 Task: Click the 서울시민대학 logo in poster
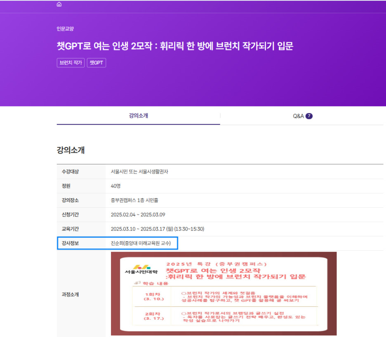click(141, 269)
